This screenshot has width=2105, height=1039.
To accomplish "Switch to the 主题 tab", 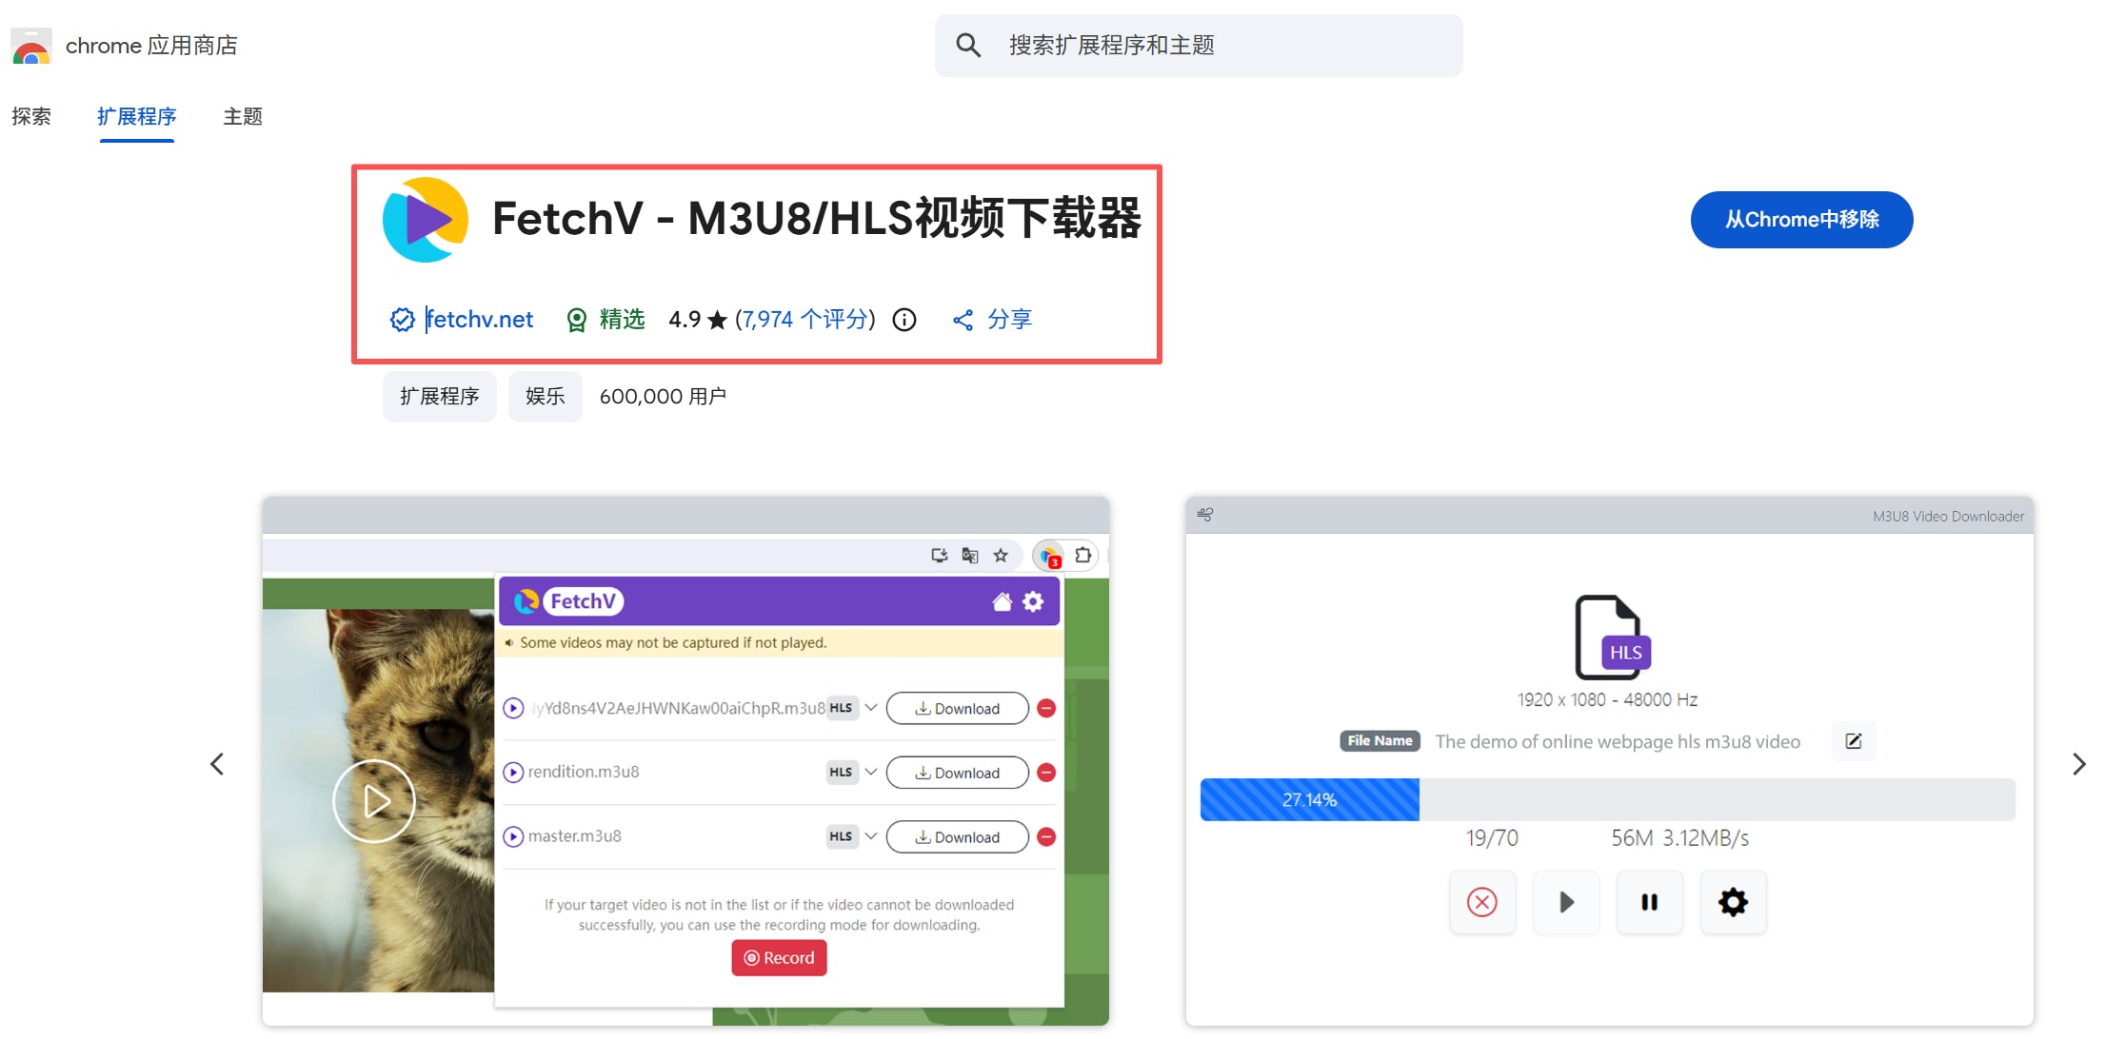I will pyautogui.click(x=243, y=116).
